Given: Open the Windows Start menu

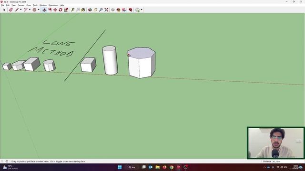Looking at the screenshot, I should [x=120, y=167].
